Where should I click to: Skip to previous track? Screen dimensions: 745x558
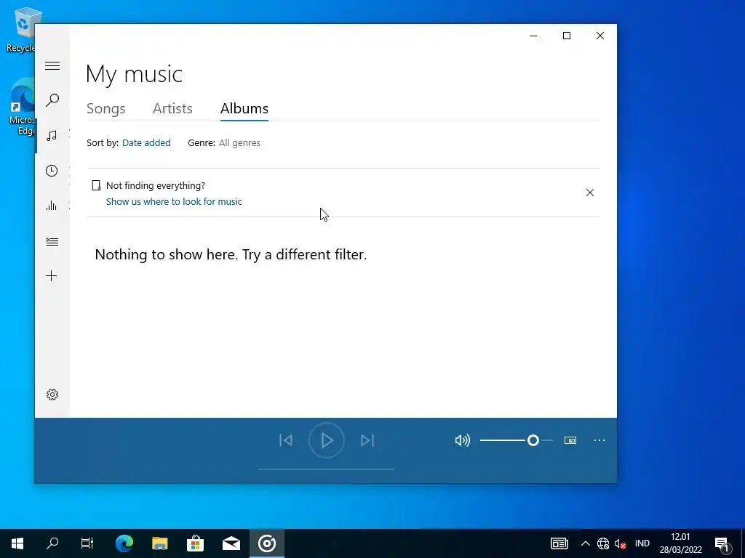pyautogui.click(x=285, y=440)
